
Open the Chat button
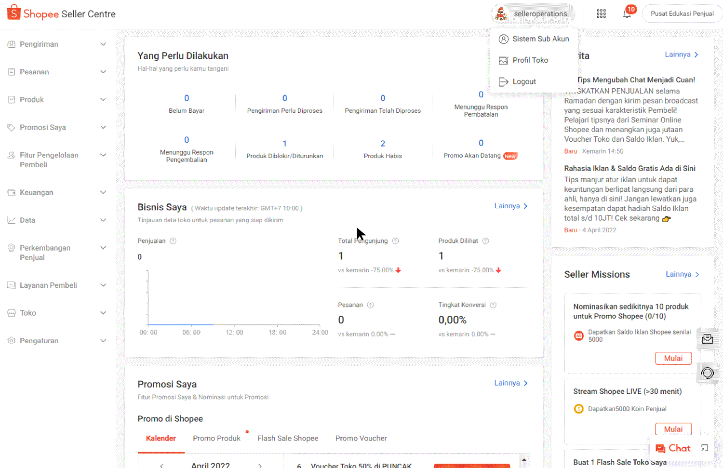coord(673,448)
